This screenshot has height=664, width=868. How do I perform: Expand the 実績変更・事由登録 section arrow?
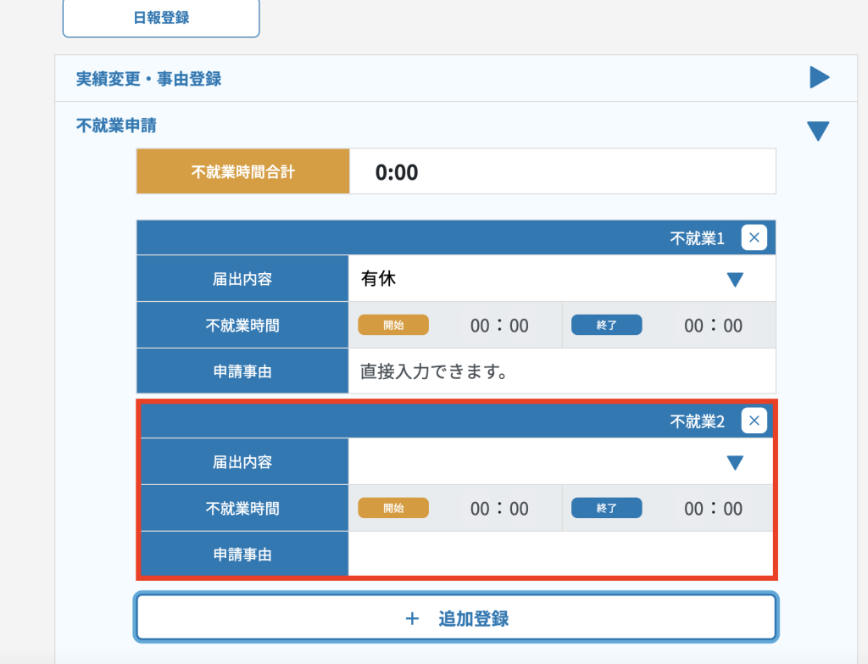tap(820, 77)
